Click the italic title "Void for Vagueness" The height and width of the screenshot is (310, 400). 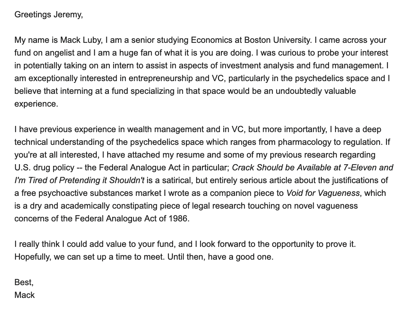tap(323, 193)
